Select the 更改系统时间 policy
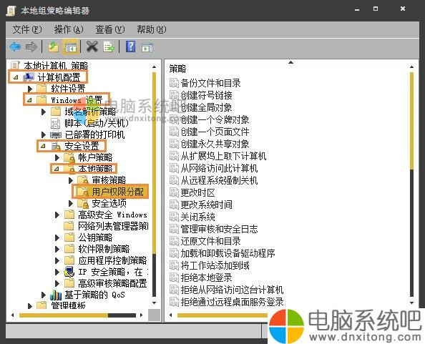Image resolution: width=425 pixels, height=344 pixels. [x=206, y=205]
